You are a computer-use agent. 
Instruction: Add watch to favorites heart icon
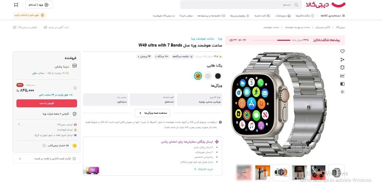click(x=342, y=51)
